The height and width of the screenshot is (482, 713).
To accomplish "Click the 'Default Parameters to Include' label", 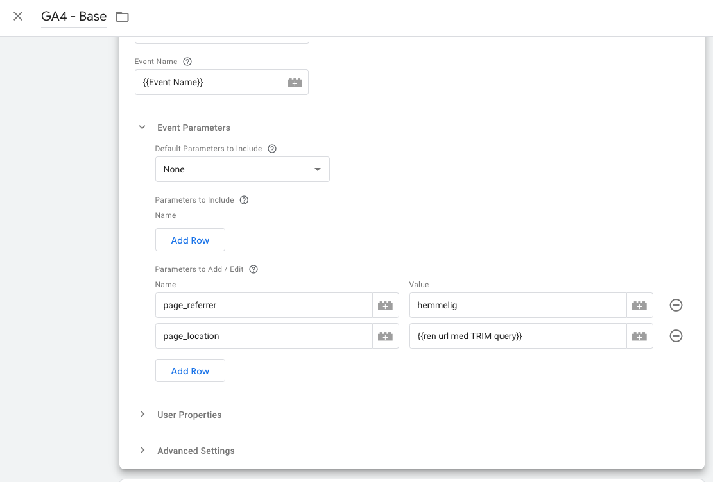I will (x=209, y=149).
